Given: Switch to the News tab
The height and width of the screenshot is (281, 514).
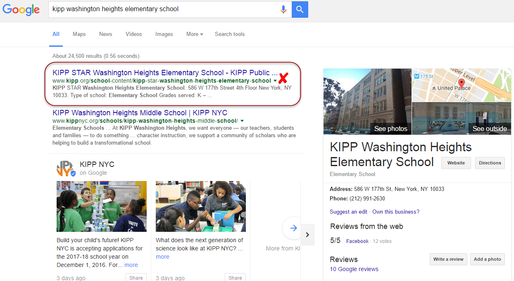Looking at the screenshot, I should point(106,34).
